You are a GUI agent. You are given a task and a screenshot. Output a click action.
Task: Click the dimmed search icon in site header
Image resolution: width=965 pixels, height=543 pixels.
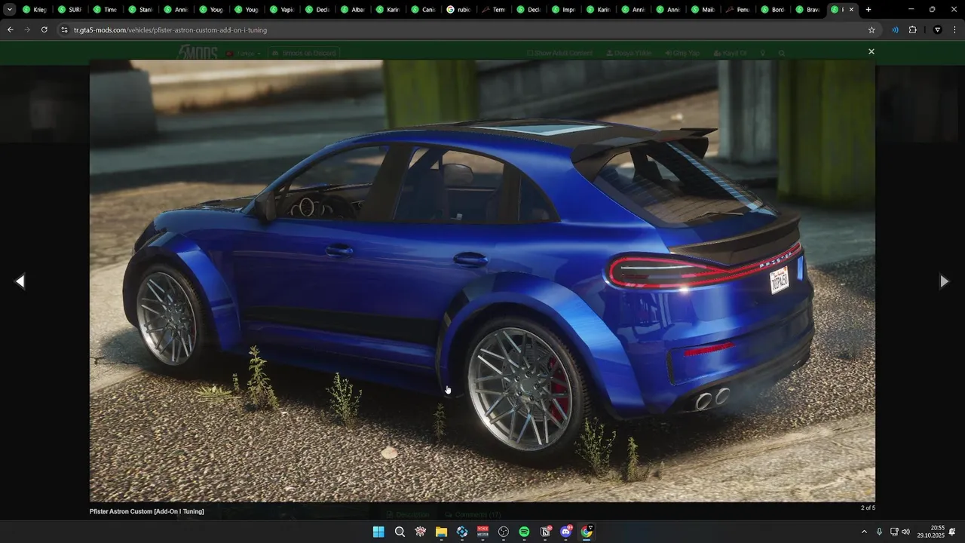[x=782, y=54]
